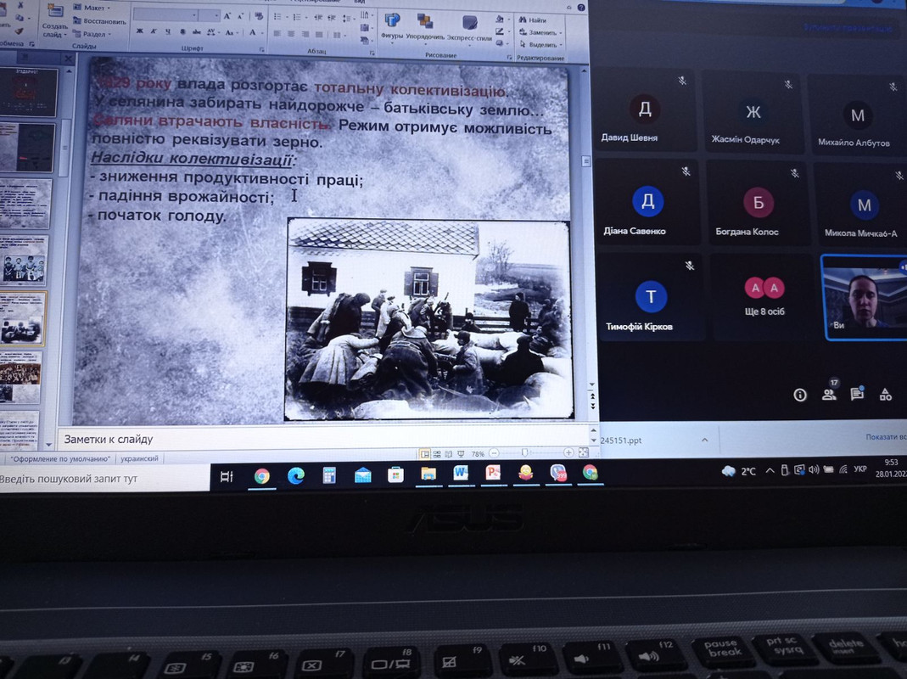Click the weather 2°C widget
This screenshot has width=907, height=679.
739,471
